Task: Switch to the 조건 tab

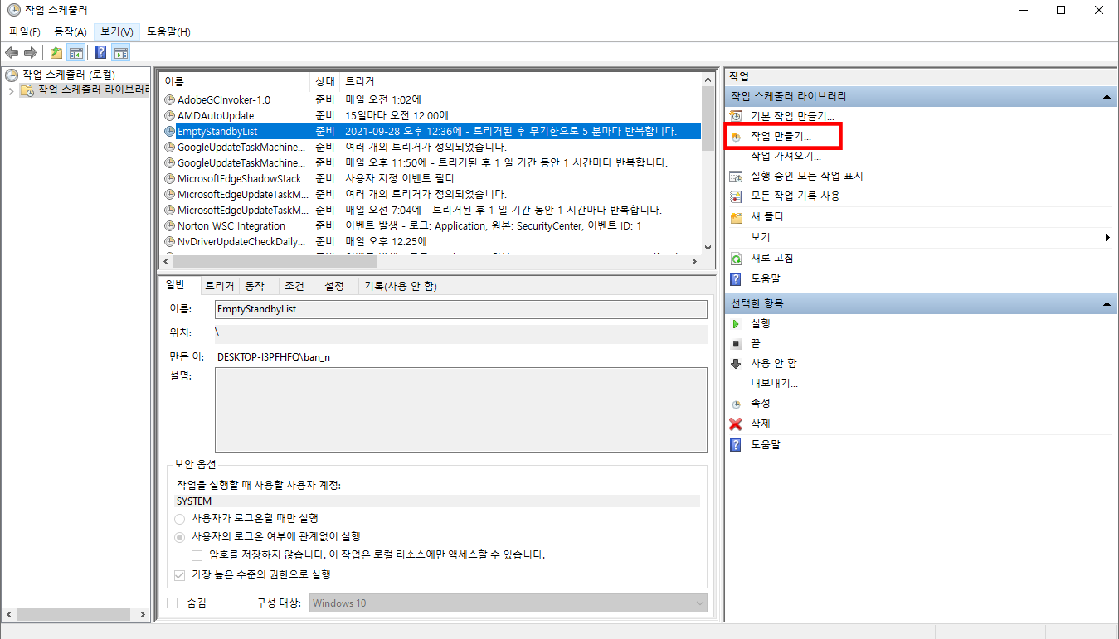Action: coord(299,286)
